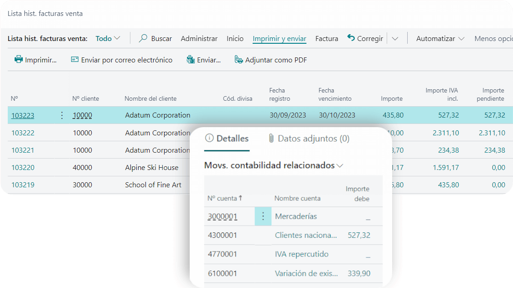Click Clientes naciona... account name
The width and height of the screenshot is (513, 288).
point(306,235)
